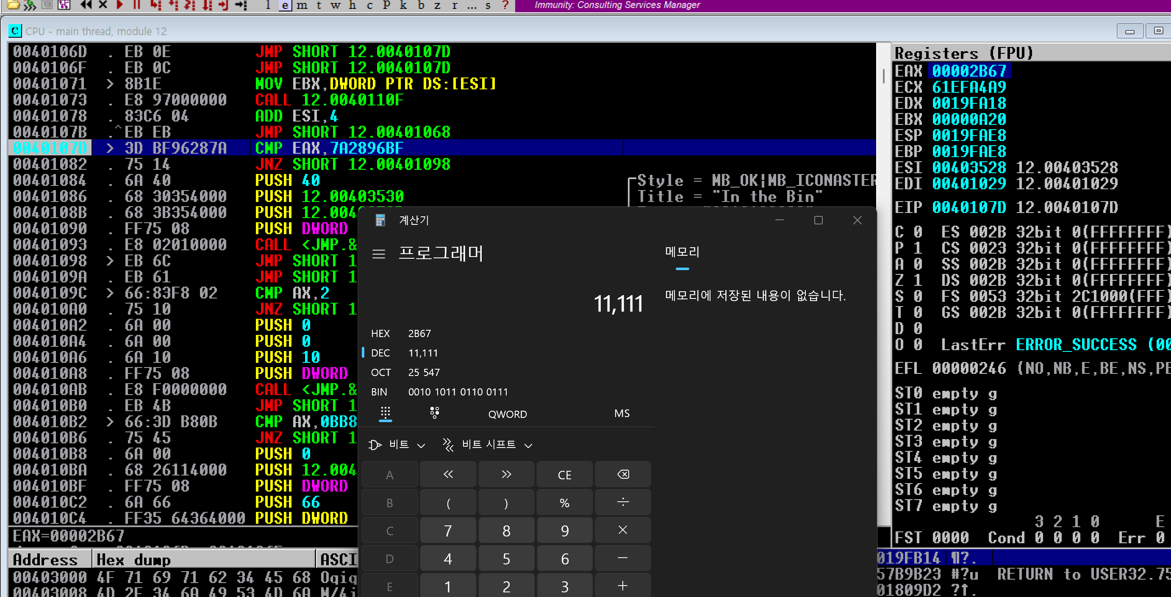Click the Close program X icon
This screenshot has width=1171, height=597.
click(103, 5)
